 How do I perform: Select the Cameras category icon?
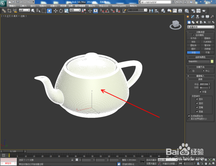pyautogui.click(x=201, y=22)
